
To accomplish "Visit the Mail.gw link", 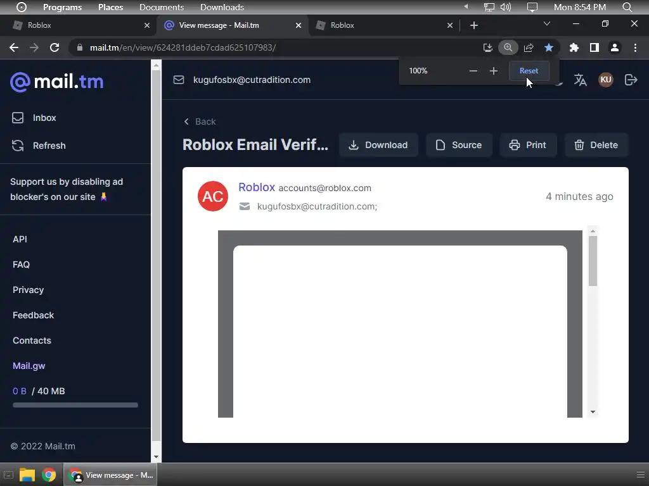I will (x=29, y=366).
